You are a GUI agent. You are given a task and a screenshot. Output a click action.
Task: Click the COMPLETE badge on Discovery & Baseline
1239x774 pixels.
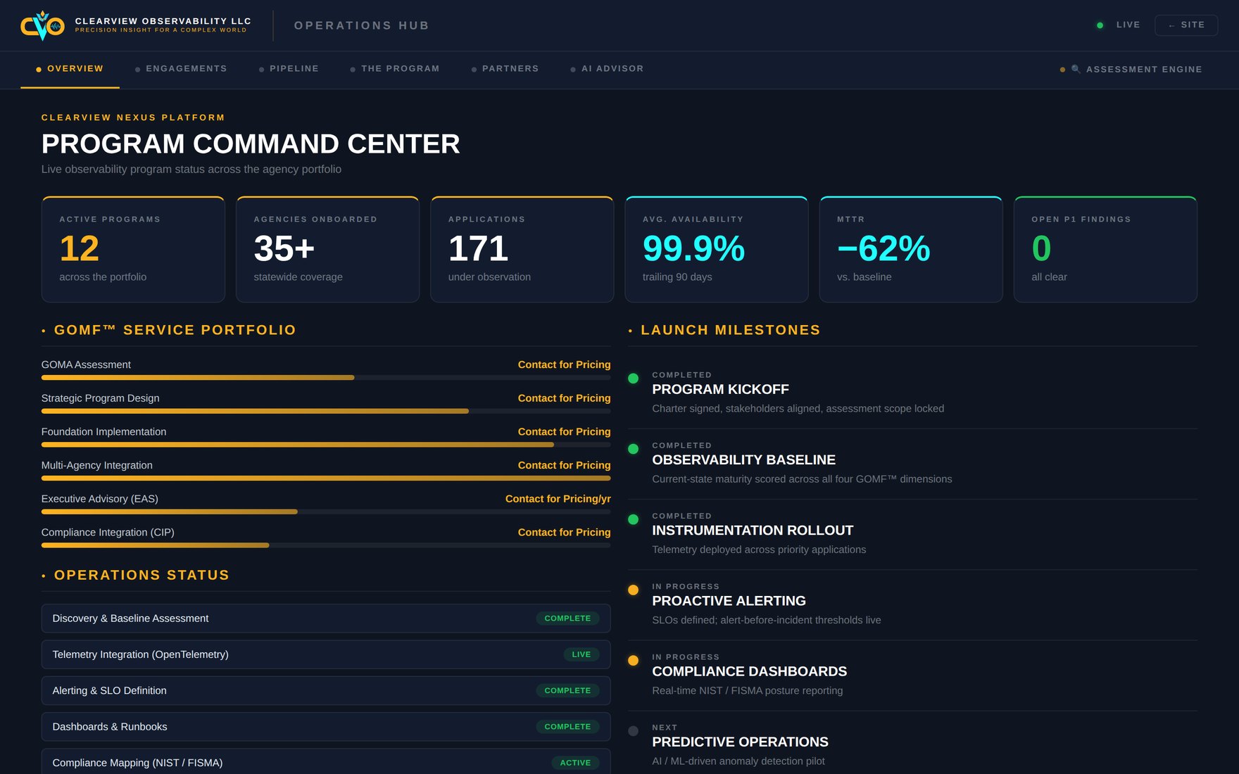point(567,618)
